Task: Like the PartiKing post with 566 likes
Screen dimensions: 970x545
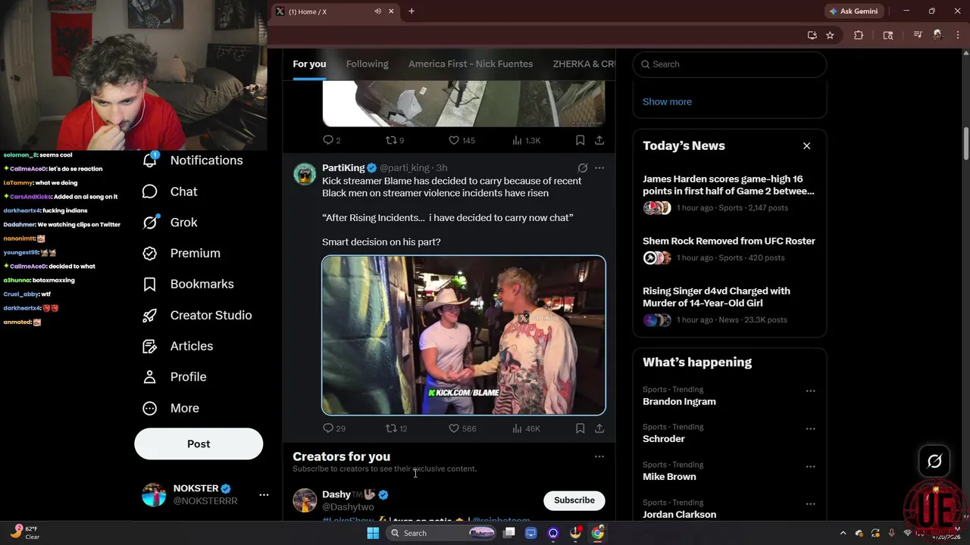Action: 462,428
